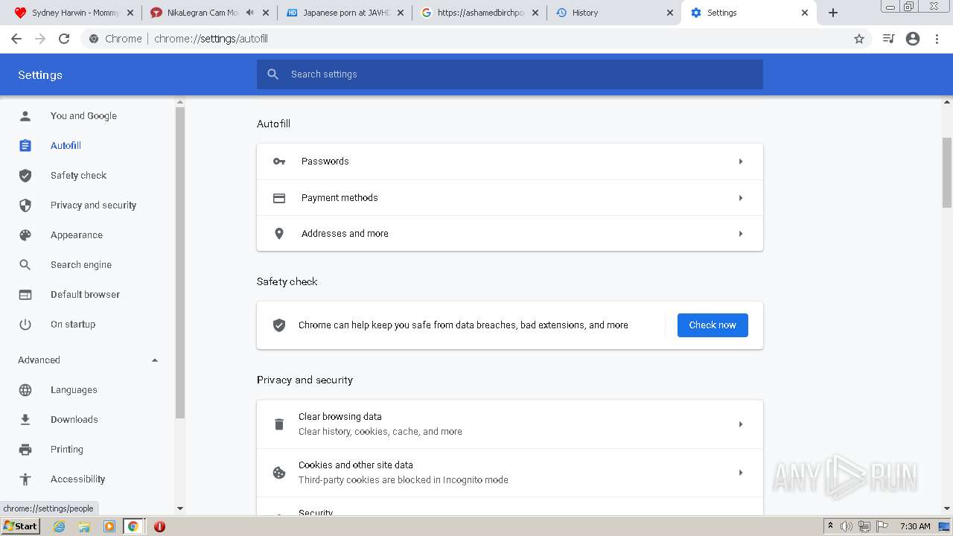
Task: Open the Chrome profile avatar menu
Action: tap(913, 39)
